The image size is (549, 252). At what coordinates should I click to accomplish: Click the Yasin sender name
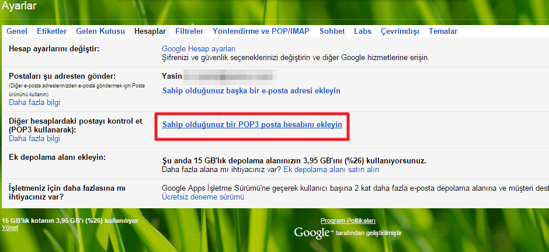(x=171, y=75)
